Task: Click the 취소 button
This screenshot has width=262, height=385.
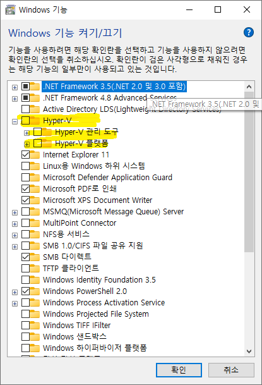Action: [x=231, y=370]
